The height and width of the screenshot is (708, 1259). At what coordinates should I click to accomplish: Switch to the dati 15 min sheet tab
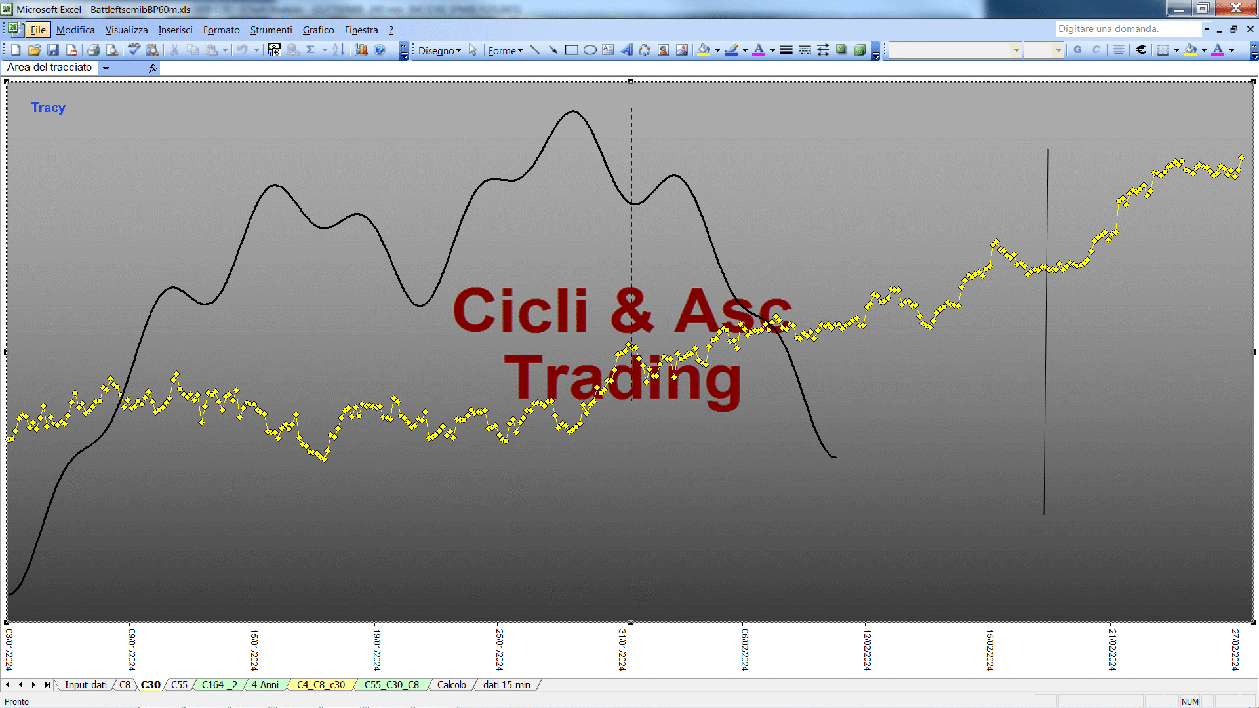[x=506, y=685]
